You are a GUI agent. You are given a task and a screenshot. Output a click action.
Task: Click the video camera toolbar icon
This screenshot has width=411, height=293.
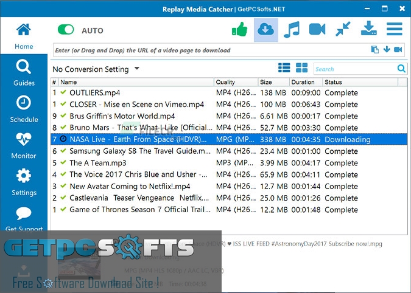point(317,29)
